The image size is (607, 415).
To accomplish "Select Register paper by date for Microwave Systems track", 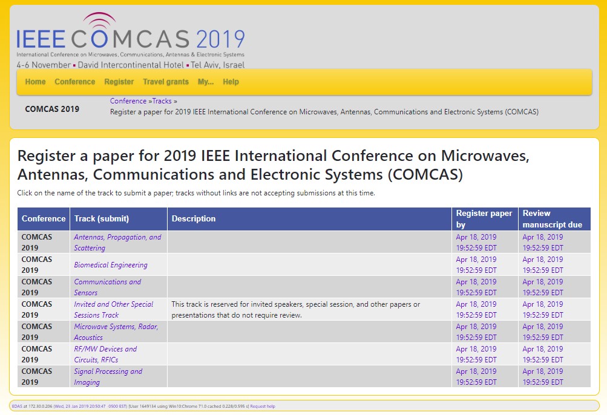I will 476,332.
